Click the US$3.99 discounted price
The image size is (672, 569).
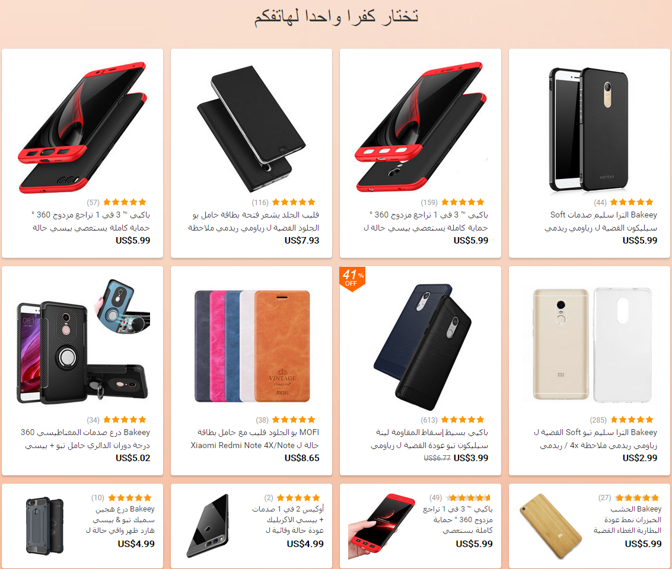pos(470,458)
